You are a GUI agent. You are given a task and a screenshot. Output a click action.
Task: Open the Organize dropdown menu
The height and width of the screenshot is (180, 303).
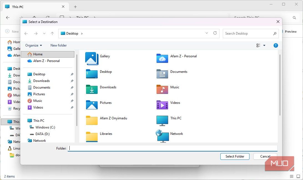(34, 45)
